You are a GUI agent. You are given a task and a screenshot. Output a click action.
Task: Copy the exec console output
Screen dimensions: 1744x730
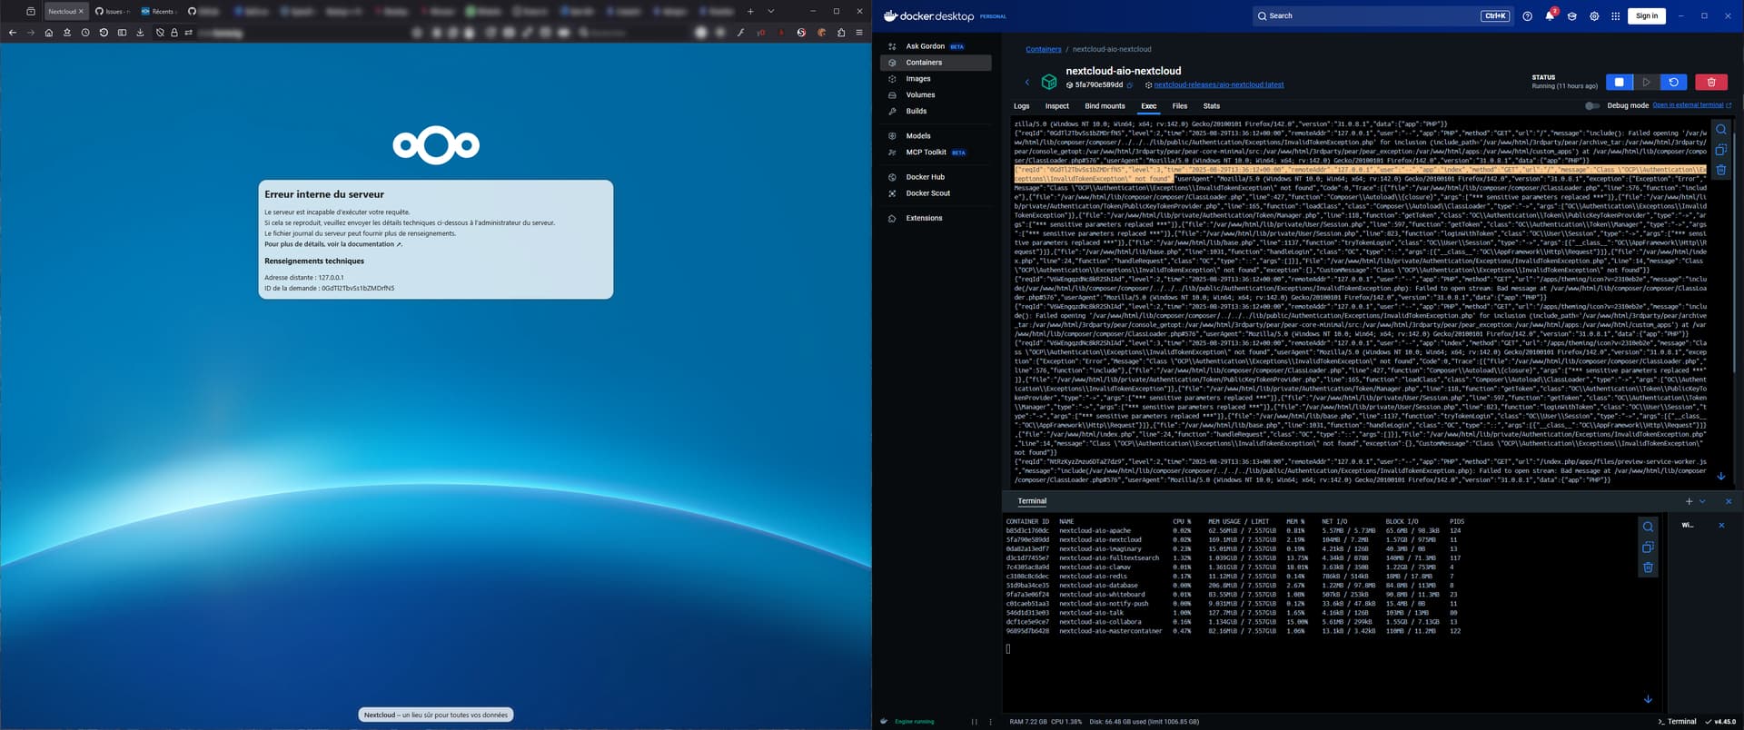[1720, 150]
